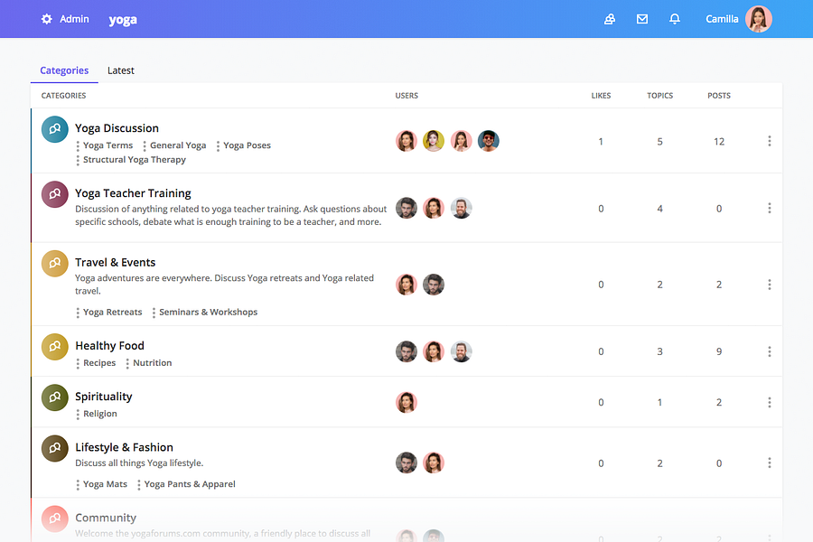The image size is (813, 542).
Task: Click the POSTS column header
Action: [719, 96]
